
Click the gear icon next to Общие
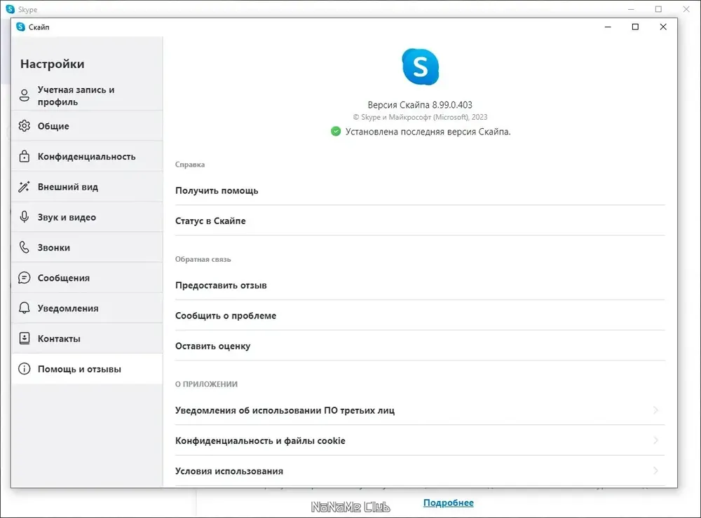click(24, 126)
